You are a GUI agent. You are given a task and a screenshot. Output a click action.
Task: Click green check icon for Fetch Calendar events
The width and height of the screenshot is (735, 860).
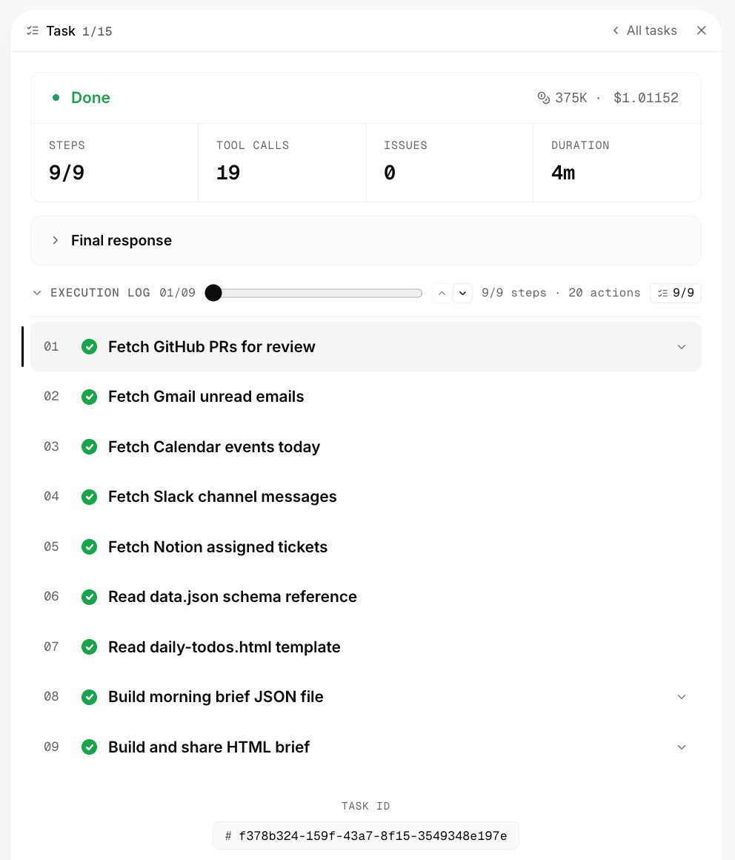(x=90, y=447)
